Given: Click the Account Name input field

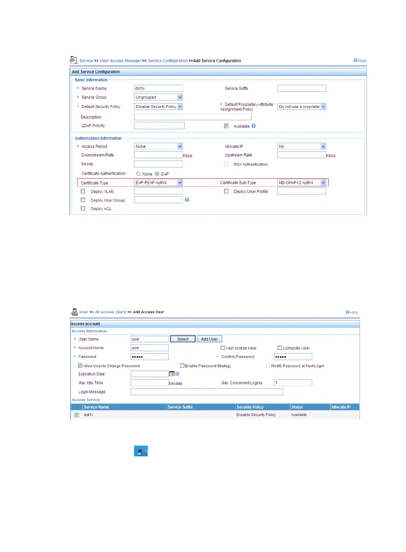Looking at the screenshot, I should tap(150, 348).
